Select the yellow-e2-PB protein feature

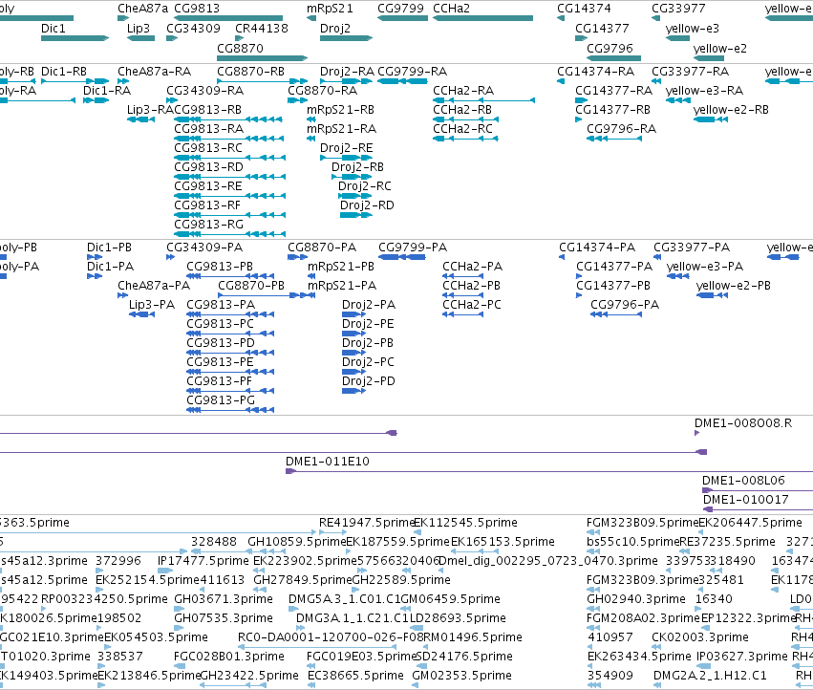(712, 295)
